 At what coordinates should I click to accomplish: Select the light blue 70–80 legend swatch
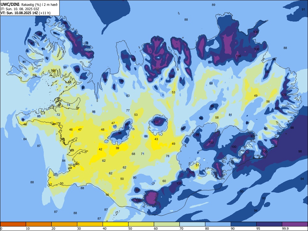192,224
